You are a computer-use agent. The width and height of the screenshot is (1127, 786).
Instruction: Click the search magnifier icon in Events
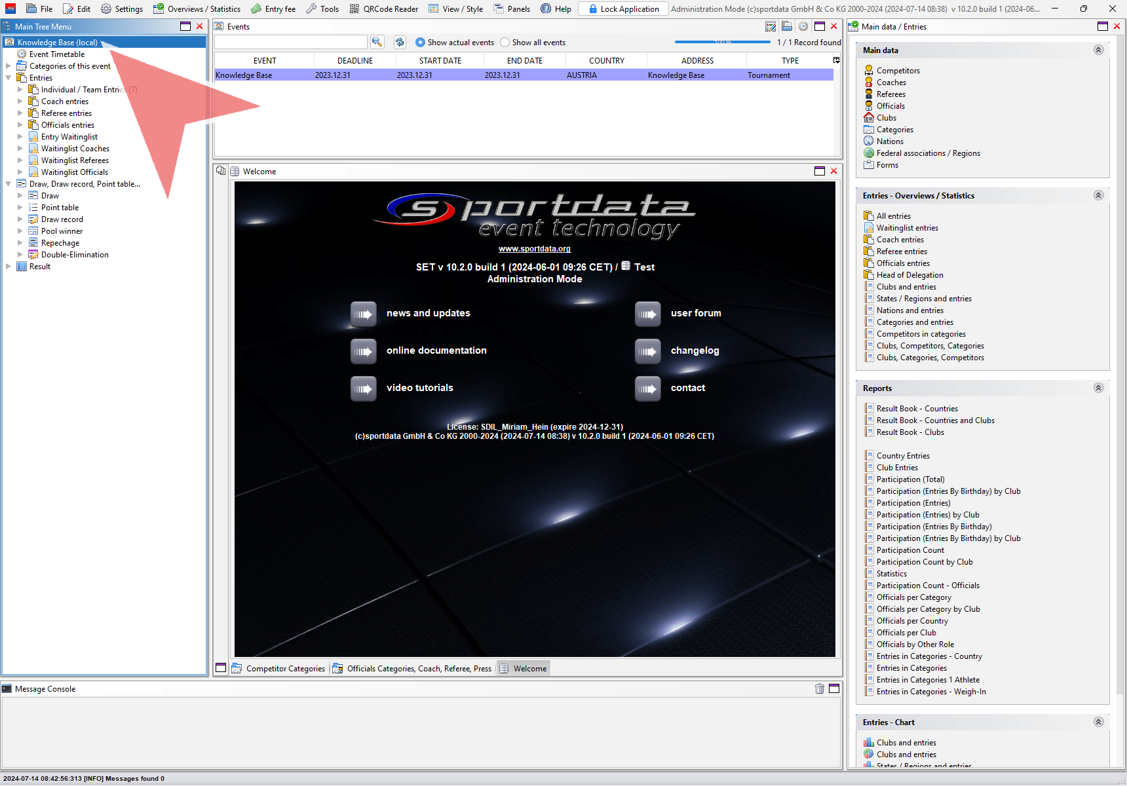click(377, 42)
